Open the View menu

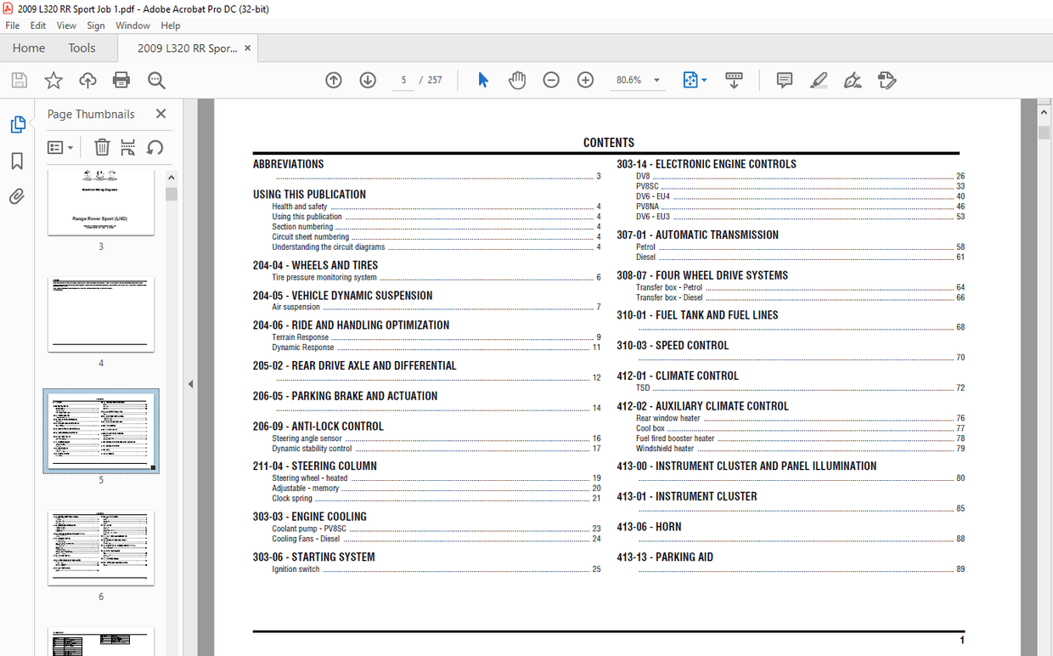coord(66,25)
